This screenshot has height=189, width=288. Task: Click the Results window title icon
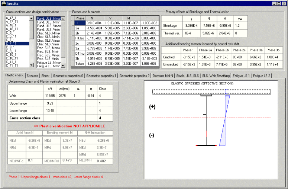[3, 3]
